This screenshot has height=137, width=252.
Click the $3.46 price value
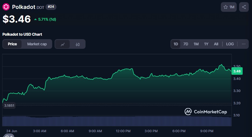click(17, 19)
